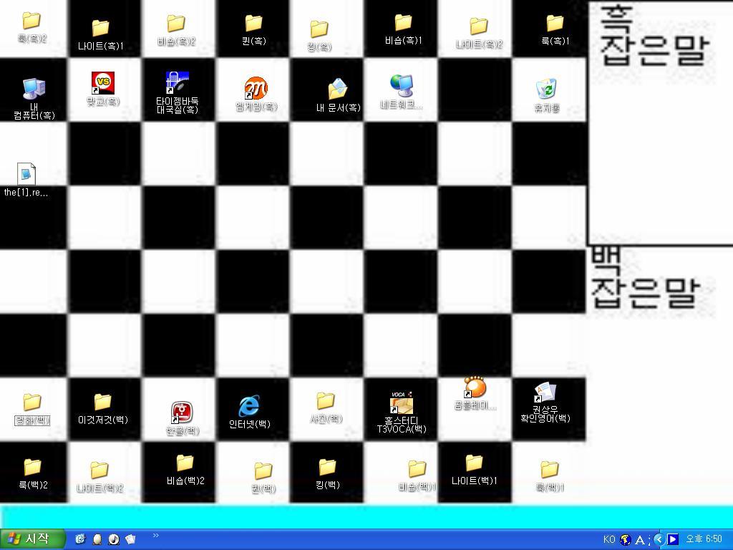Screen dimensions: 733x550
Task: Select the 킹(백) folder
Action: pos(327,474)
